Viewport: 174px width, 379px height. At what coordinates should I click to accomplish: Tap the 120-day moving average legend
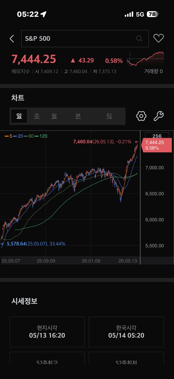(41, 136)
